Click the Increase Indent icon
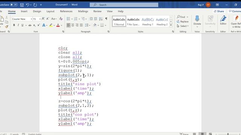Screen dimensions: 241x135 pyautogui.click(x=95, y=19)
